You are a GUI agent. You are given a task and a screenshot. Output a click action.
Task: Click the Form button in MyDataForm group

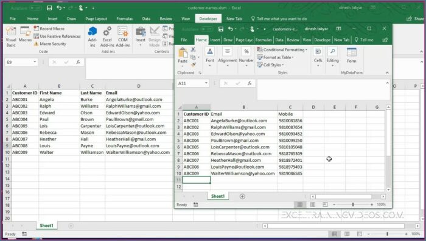point(351,56)
